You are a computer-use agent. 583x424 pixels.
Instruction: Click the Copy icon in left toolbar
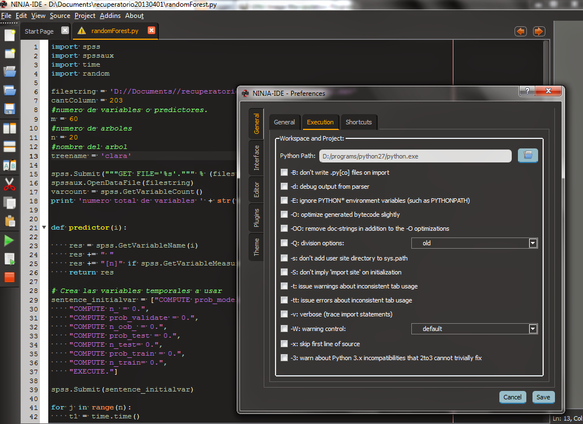pyautogui.click(x=10, y=203)
